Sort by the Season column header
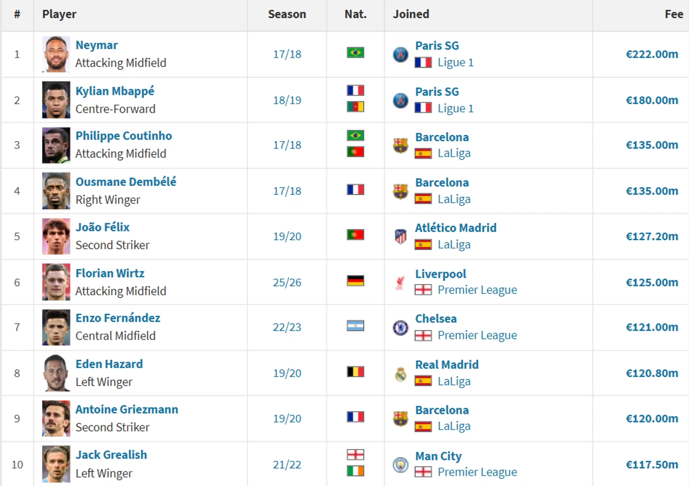This screenshot has width=689, height=486. (x=287, y=14)
